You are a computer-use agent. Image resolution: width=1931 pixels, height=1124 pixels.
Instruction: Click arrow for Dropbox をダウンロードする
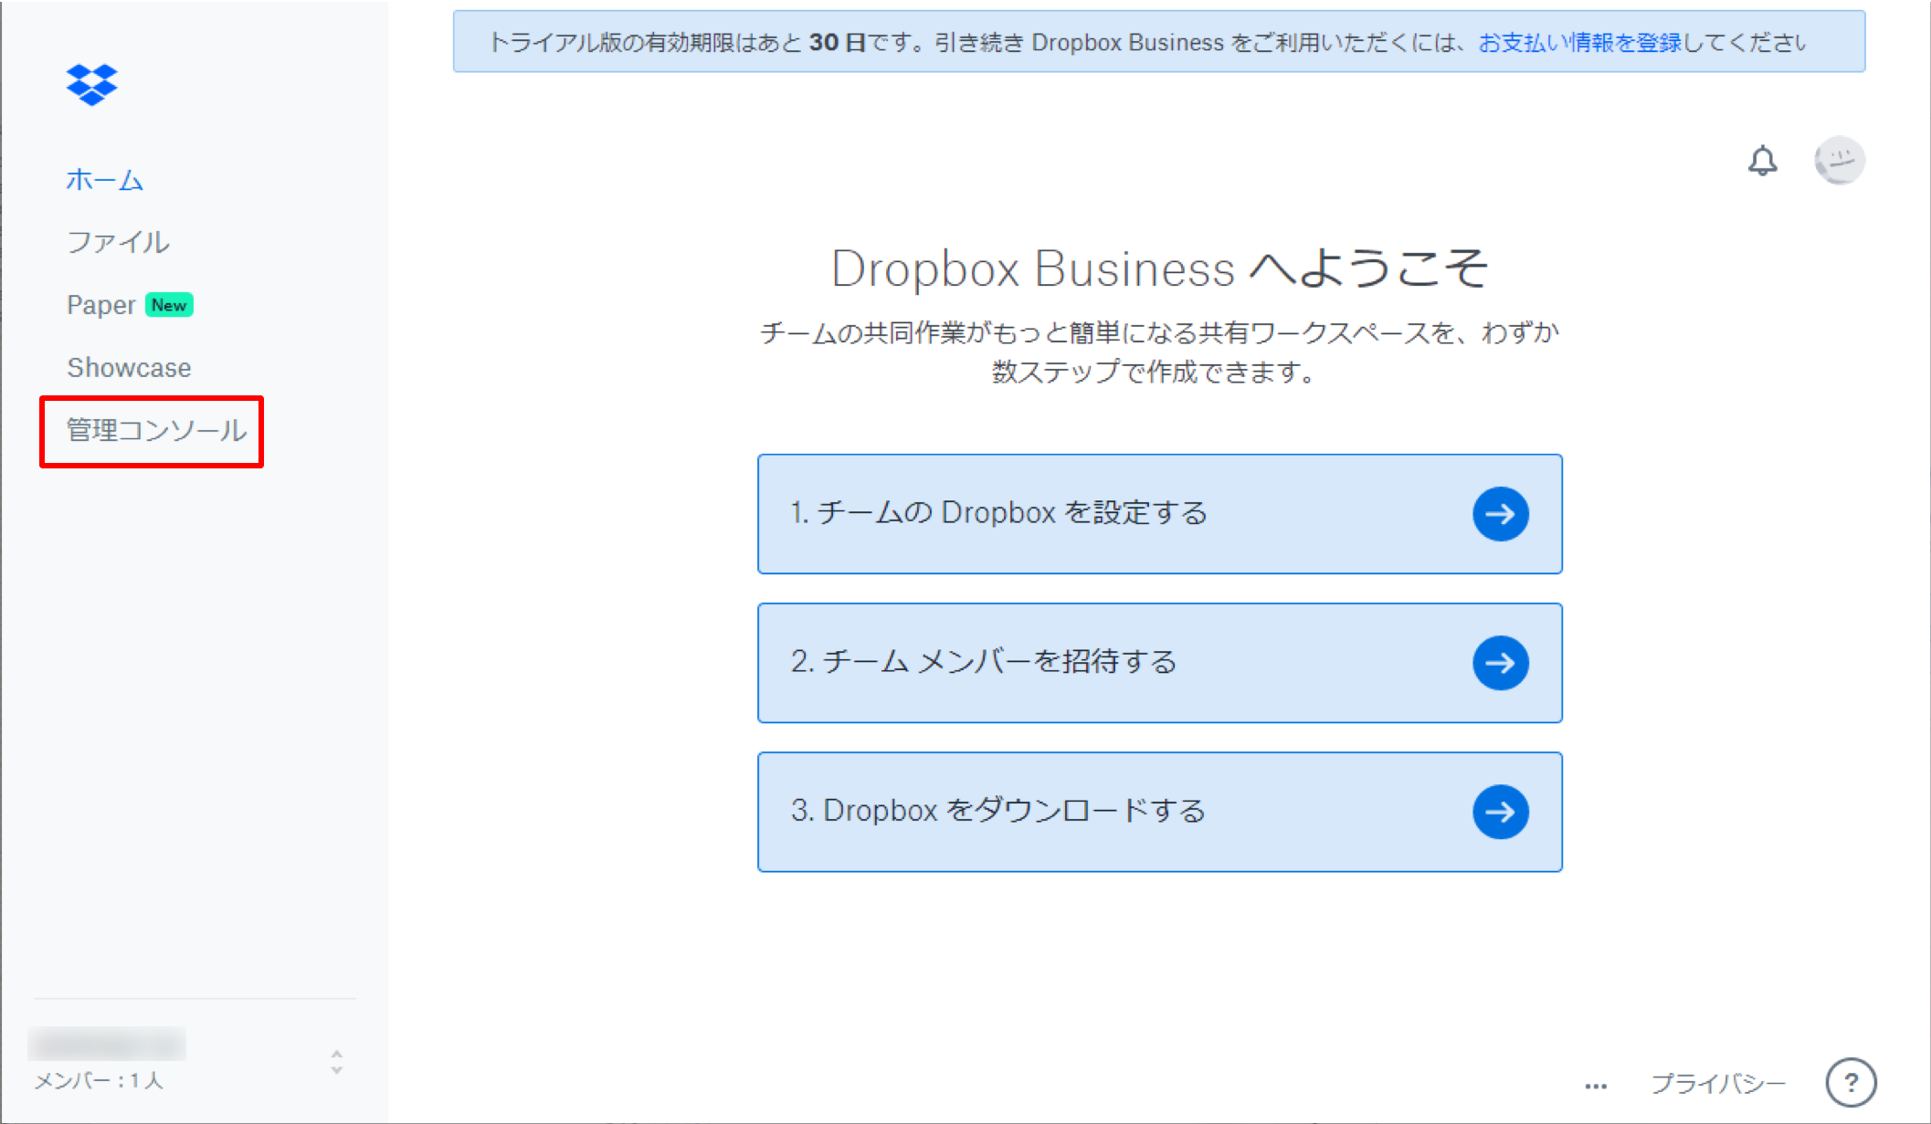[1500, 812]
